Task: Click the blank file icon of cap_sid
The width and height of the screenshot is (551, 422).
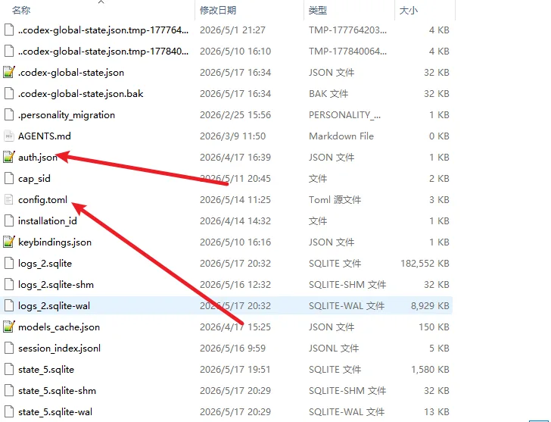Action: 9,178
